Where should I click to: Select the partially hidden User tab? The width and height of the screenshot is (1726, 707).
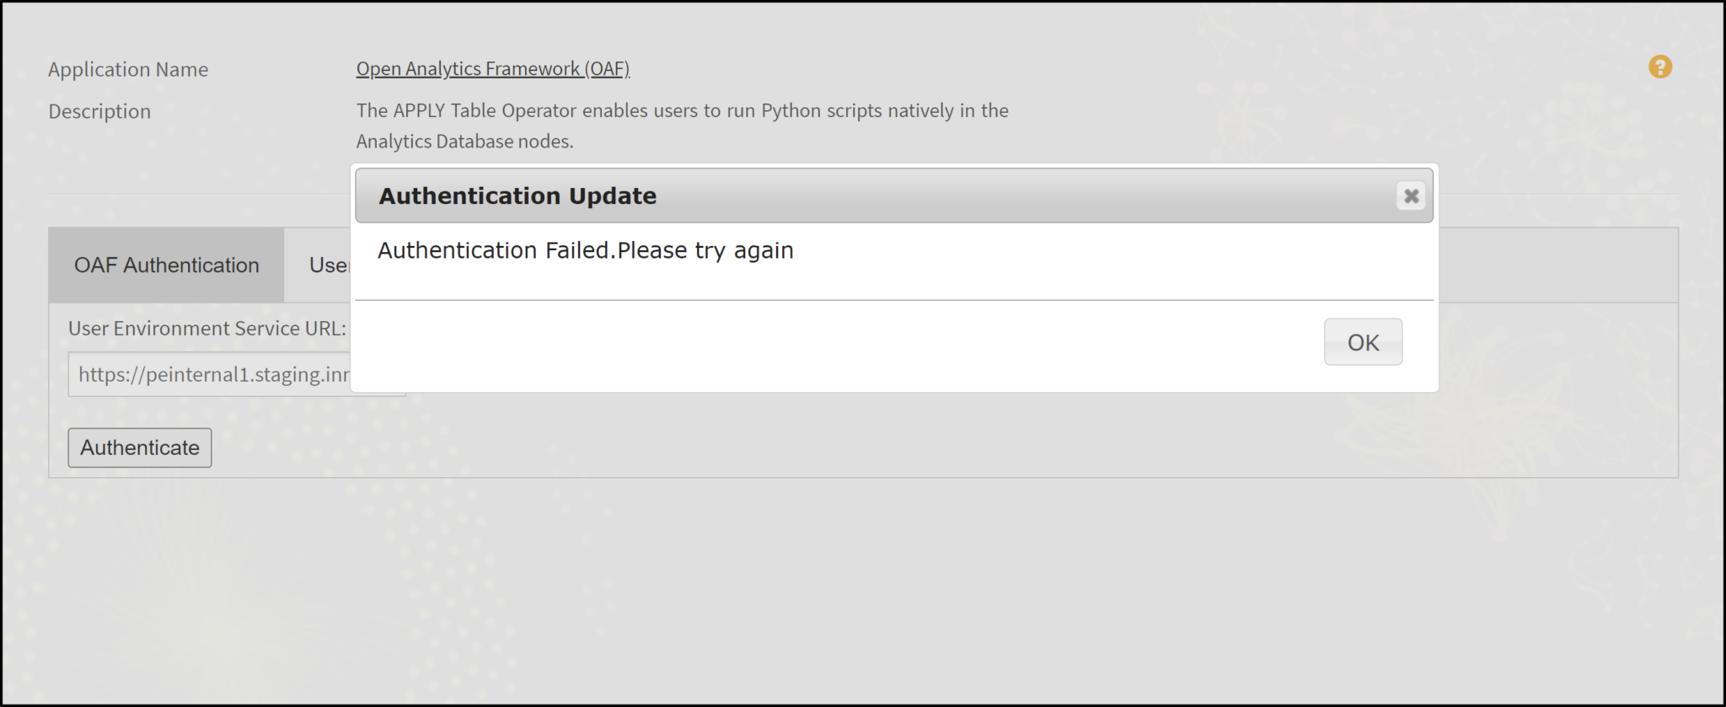327,265
